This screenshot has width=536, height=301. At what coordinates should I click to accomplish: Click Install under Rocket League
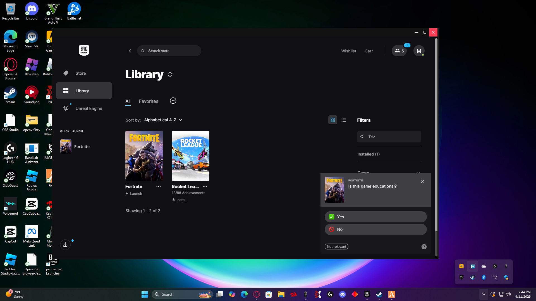[x=179, y=200]
